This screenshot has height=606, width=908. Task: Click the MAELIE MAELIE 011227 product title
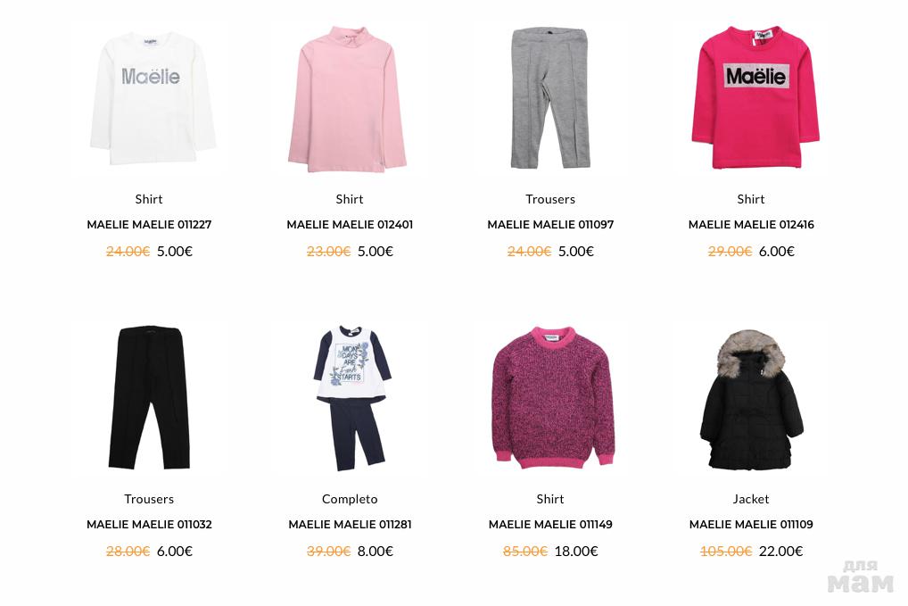tap(149, 224)
